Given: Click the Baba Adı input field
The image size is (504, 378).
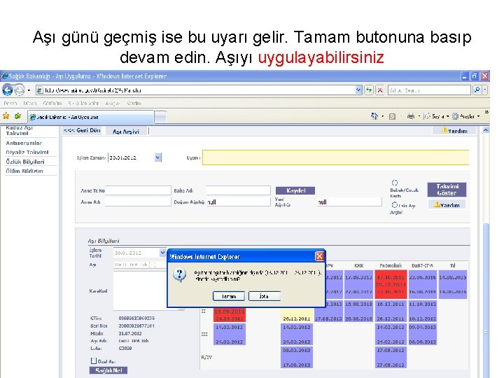Looking at the screenshot, I should pyautogui.click(x=238, y=190).
